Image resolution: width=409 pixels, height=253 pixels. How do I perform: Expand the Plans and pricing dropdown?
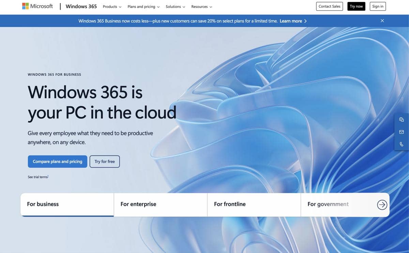[x=143, y=6]
